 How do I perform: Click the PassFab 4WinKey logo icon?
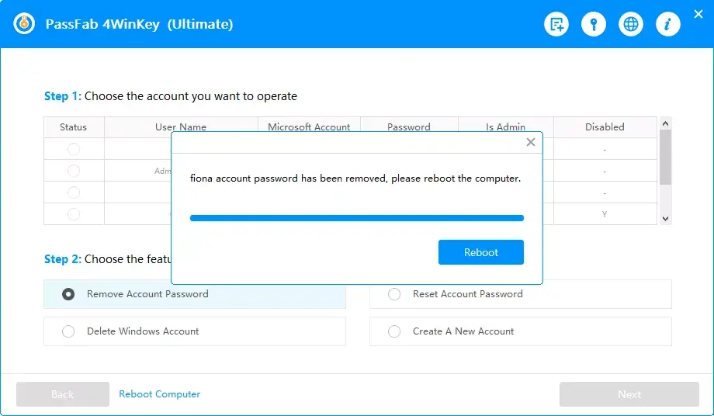click(x=25, y=24)
